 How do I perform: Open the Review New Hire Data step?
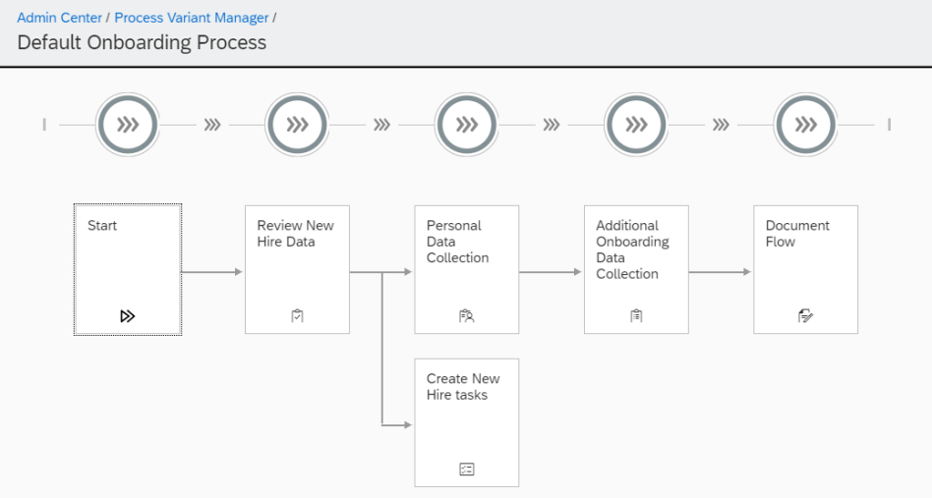[x=297, y=268]
